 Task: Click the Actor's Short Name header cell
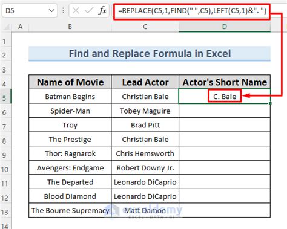point(225,82)
